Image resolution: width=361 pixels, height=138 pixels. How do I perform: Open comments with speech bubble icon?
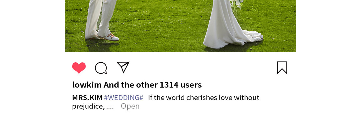[101, 68]
